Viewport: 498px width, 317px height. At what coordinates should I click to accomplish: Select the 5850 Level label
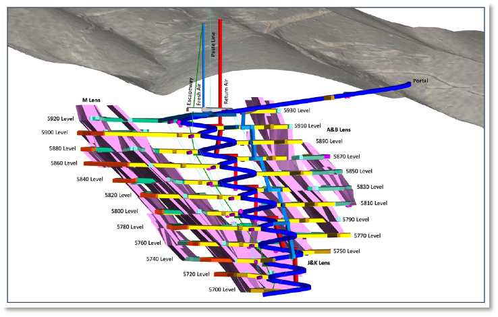click(359, 171)
